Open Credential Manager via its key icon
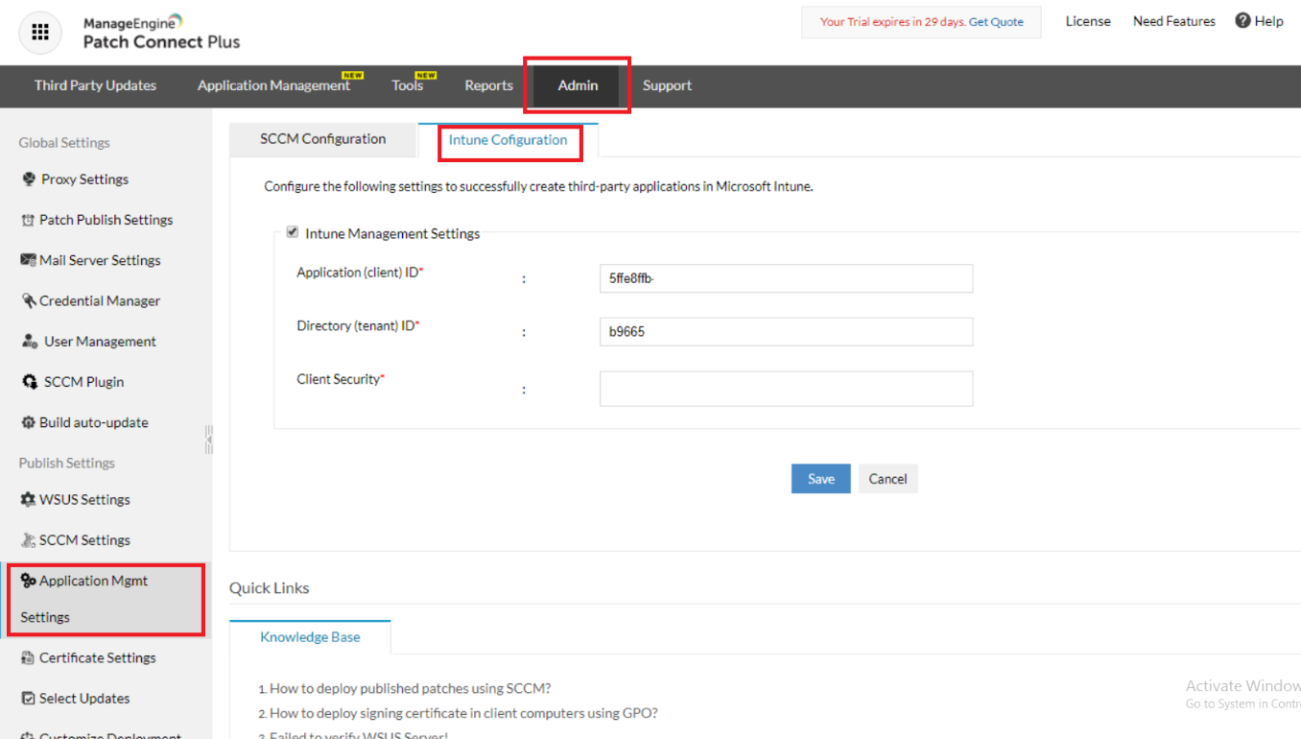This screenshot has width=1301, height=739. [29, 300]
